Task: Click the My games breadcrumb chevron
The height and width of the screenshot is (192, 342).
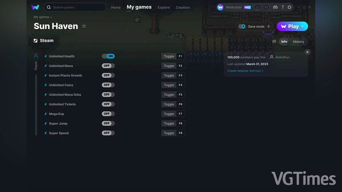Action: [51, 17]
